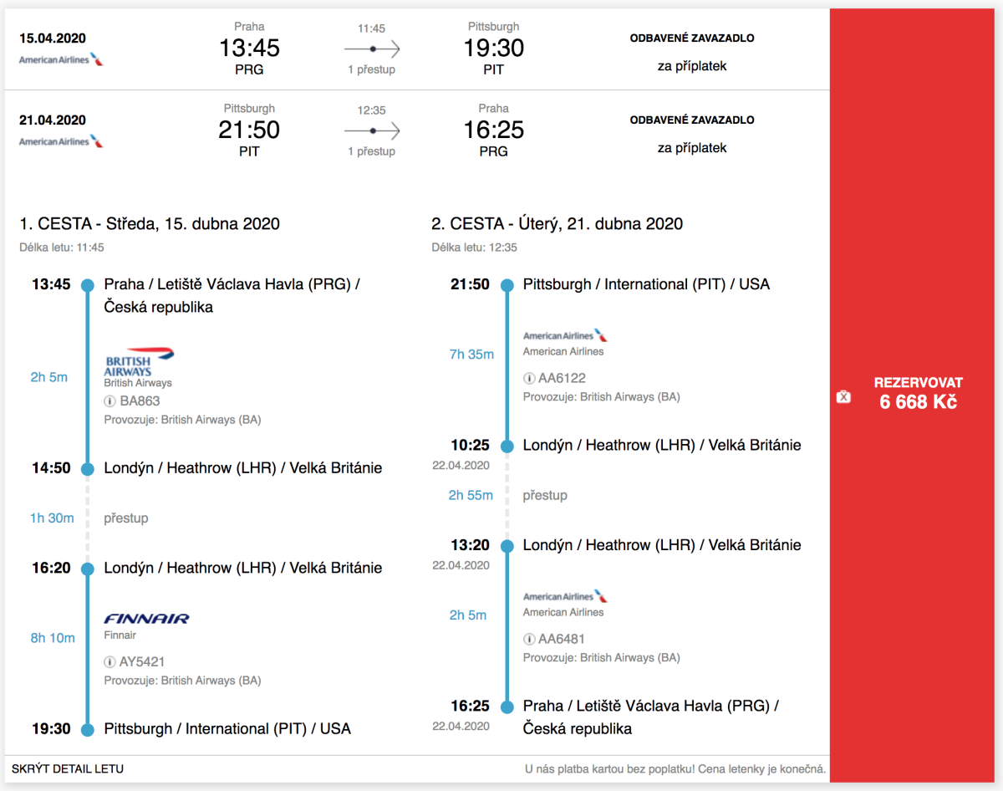Click the British Airways logo

point(139,362)
